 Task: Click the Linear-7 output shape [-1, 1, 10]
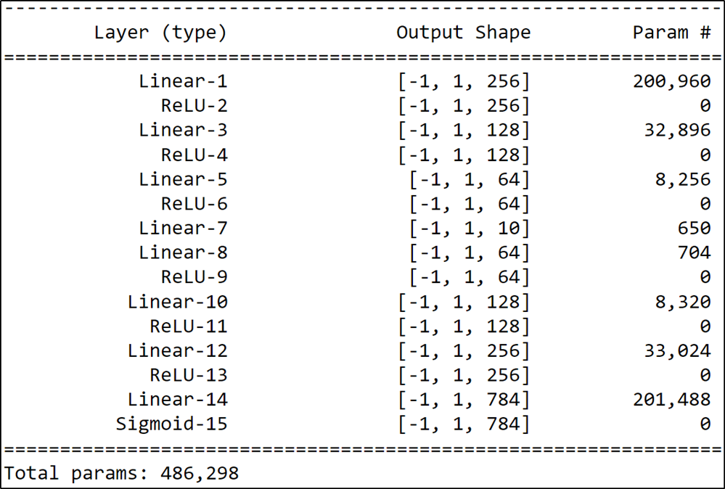[470, 229]
